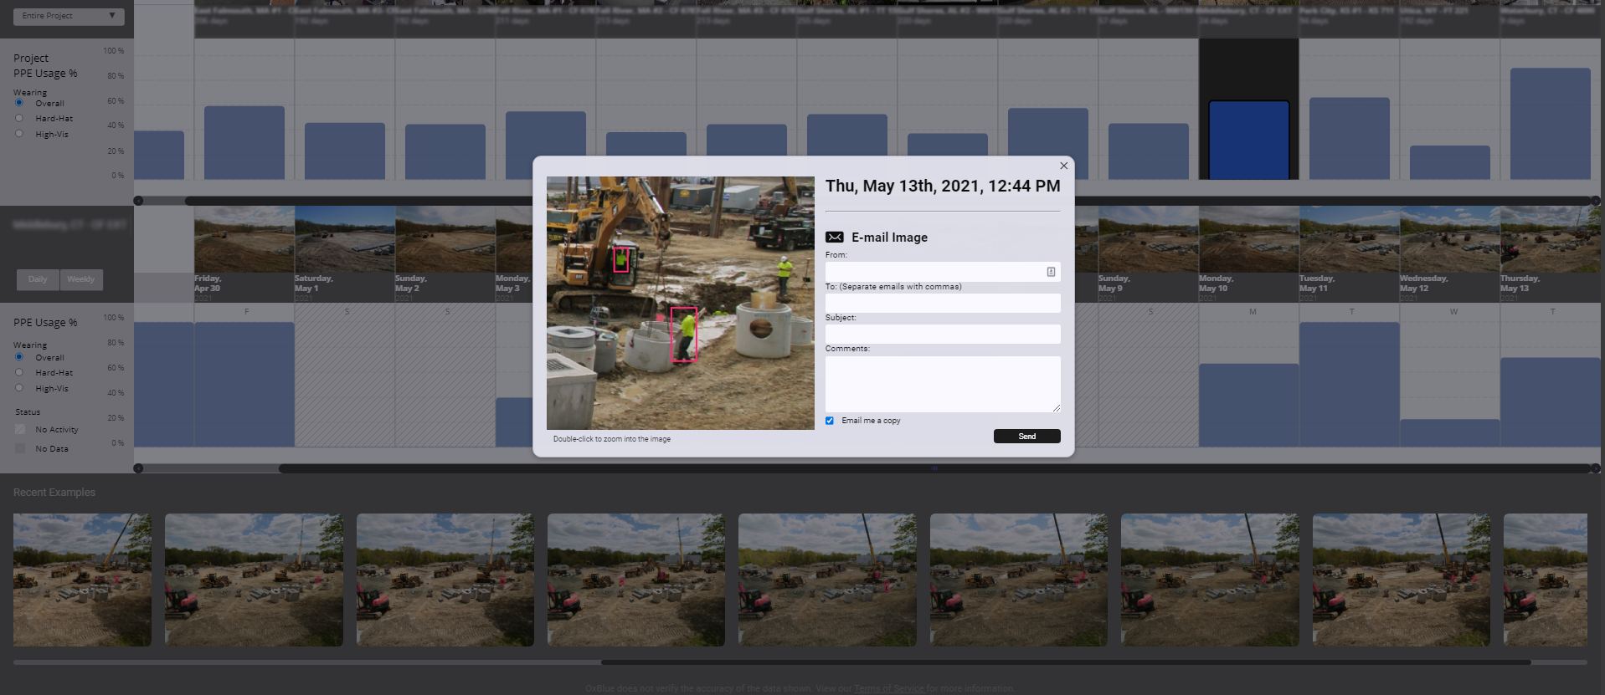Image resolution: width=1605 pixels, height=695 pixels.
Task: Select Overall in lower PPE Usage panel
Action: [x=19, y=357]
